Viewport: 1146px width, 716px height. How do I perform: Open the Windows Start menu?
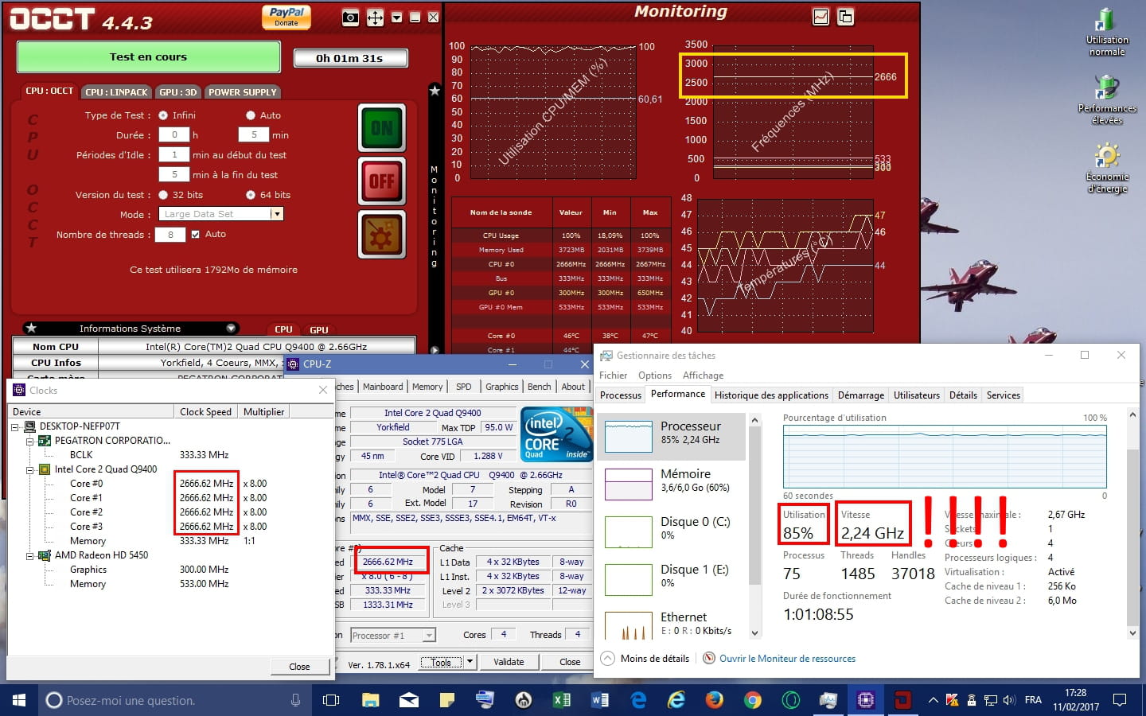click(x=19, y=700)
